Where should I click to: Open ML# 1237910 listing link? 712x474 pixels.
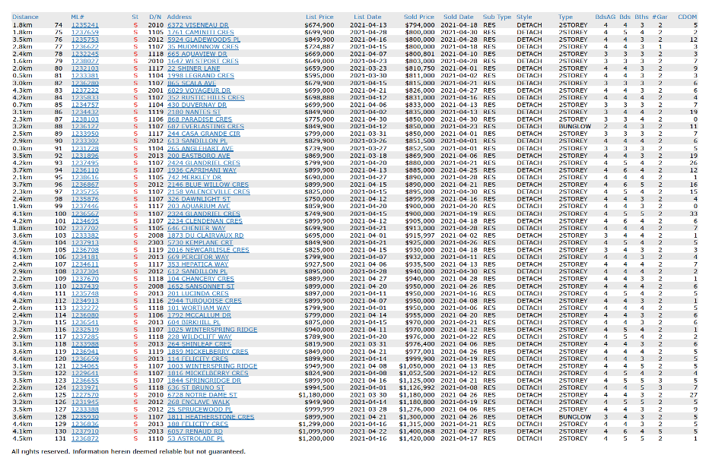tap(84, 431)
